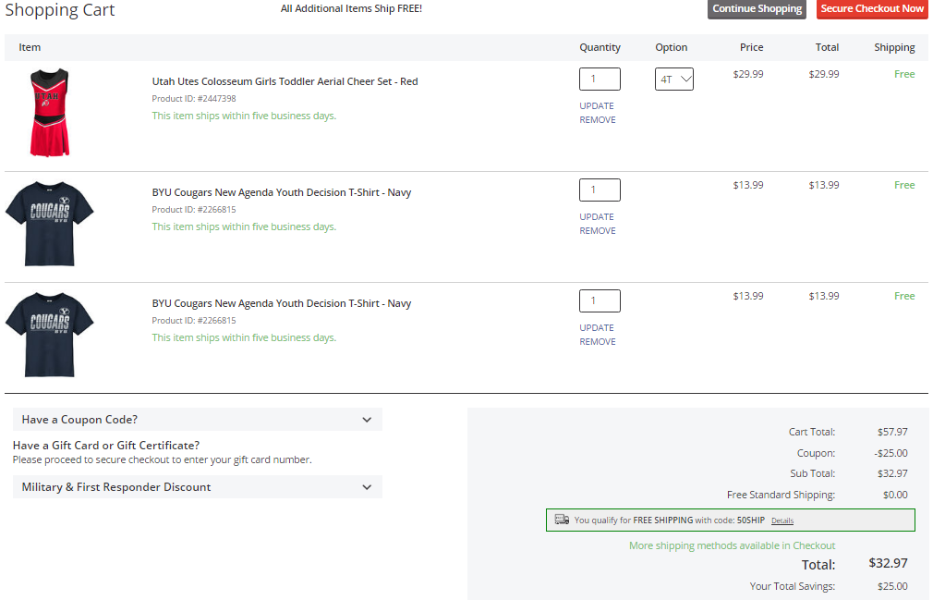Click the first BYU Cougars T-shirt quantity field

[x=600, y=190]
